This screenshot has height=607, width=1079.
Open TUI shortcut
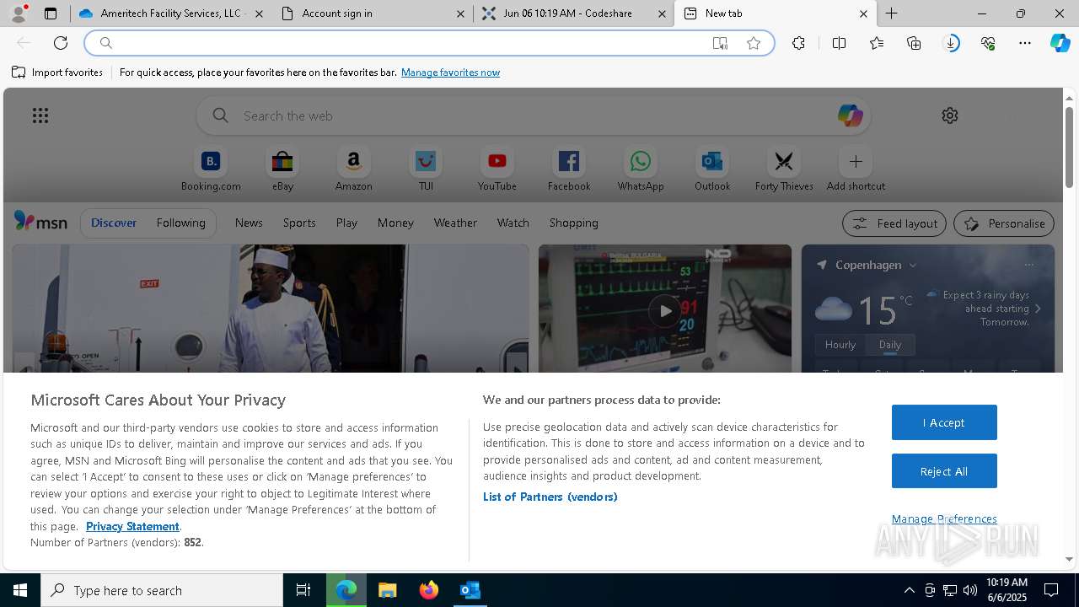pyautogui.click(x=426, y=169)
